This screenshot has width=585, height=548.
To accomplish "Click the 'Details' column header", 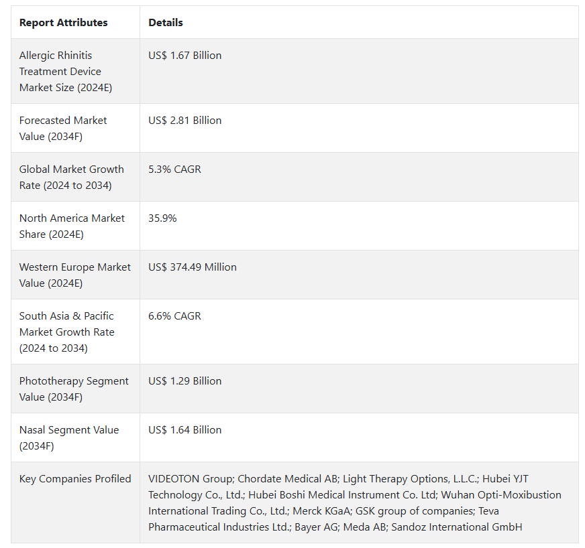I will 166,23.
